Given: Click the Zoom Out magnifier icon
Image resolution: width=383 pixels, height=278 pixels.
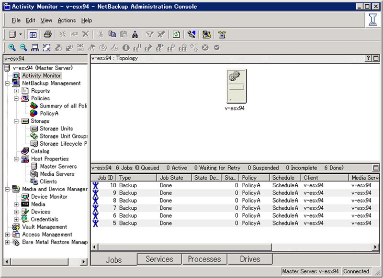Looking at the screenshot, I should coord(23,47).
